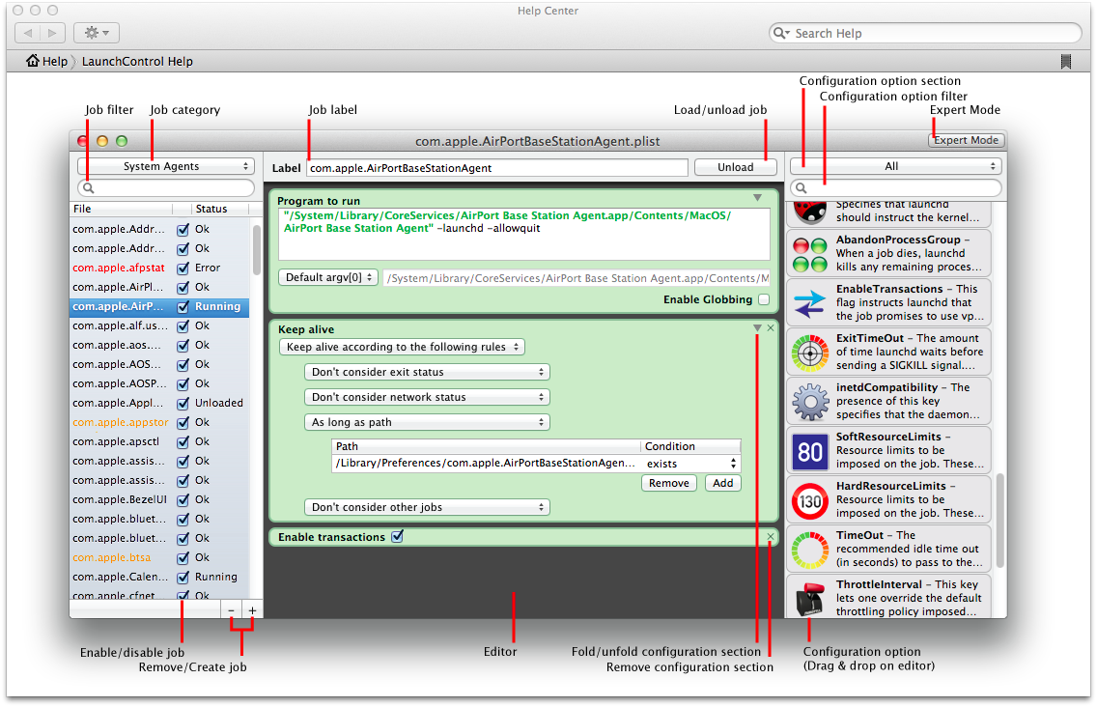This screenshot has width=1097, height=707.
Task: Remove selected job with minus button
Action: click(231, 610)
